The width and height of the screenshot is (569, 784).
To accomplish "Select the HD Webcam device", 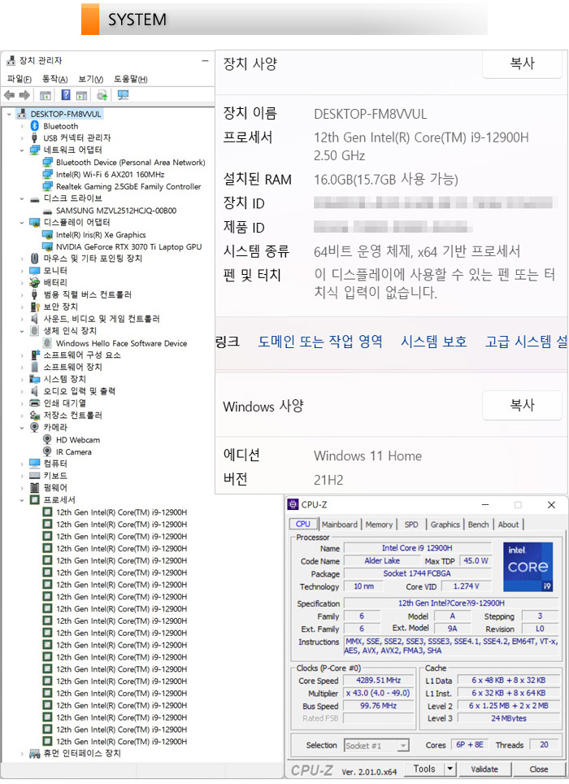I will coord(78,440).
